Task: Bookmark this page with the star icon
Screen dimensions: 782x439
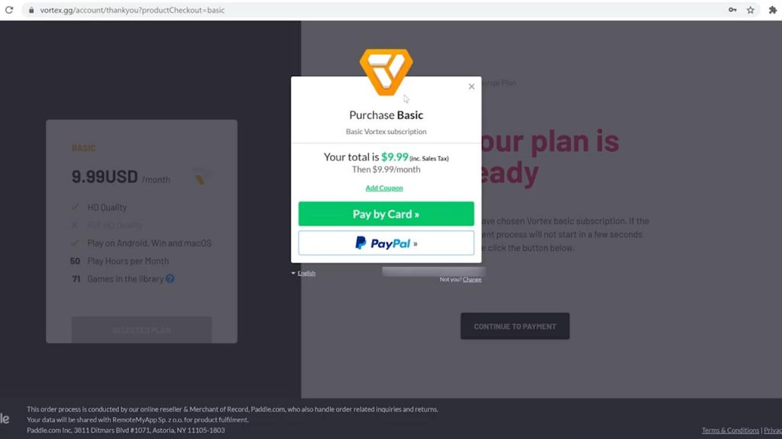Action: (751, 10)
